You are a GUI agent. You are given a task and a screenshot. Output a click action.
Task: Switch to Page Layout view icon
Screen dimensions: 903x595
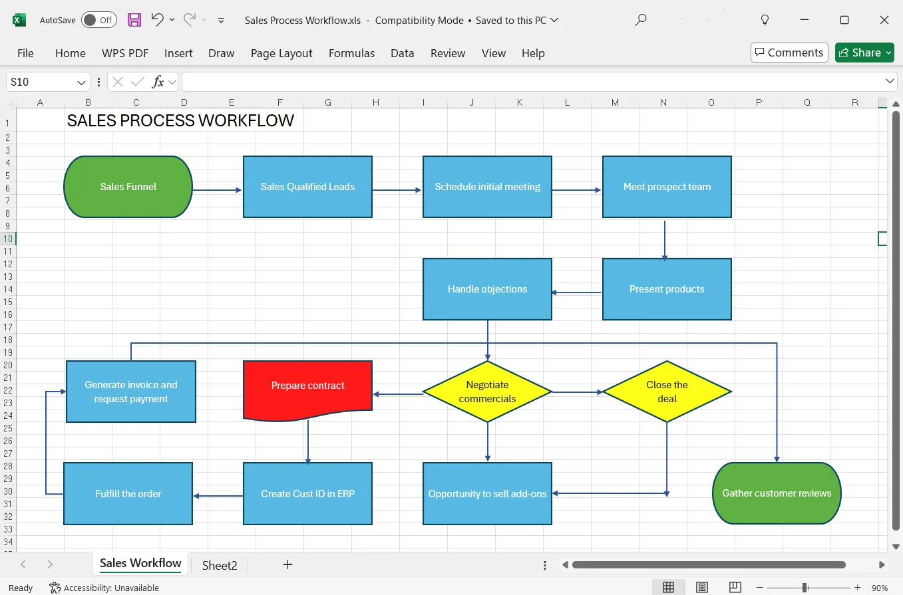click(x=701, y=587)
